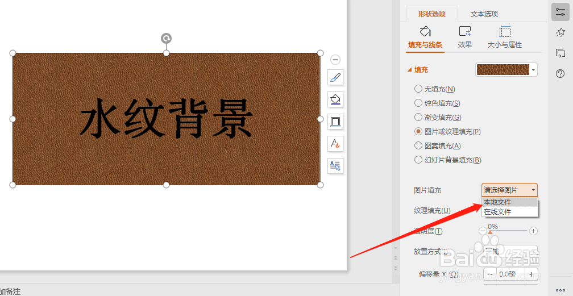Open the text selection pane icon
Viewport: 573px width, 296px height.
tap(335, 166)
